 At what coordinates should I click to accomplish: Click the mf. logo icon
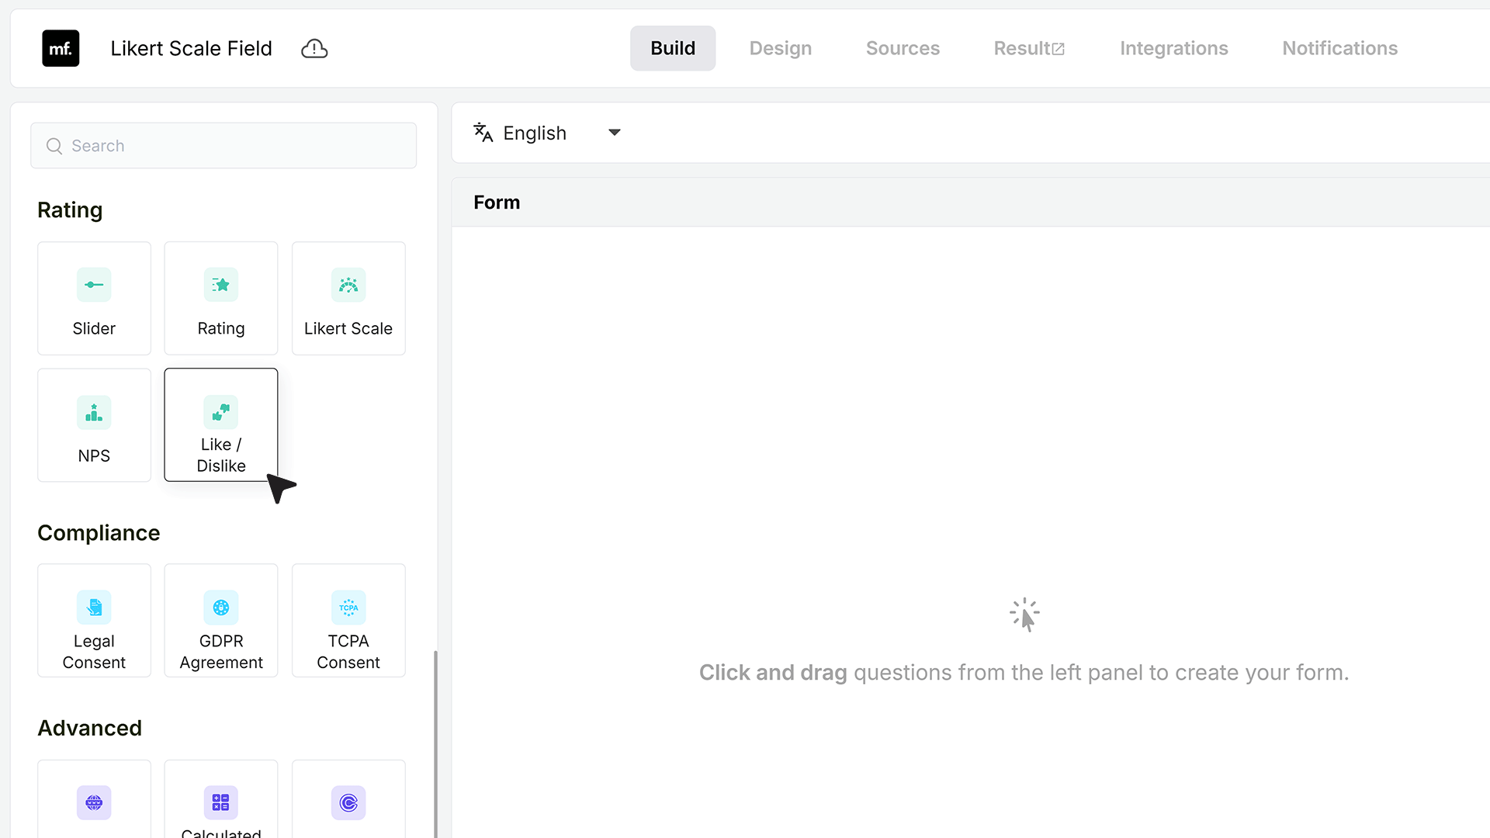point(61,48)
